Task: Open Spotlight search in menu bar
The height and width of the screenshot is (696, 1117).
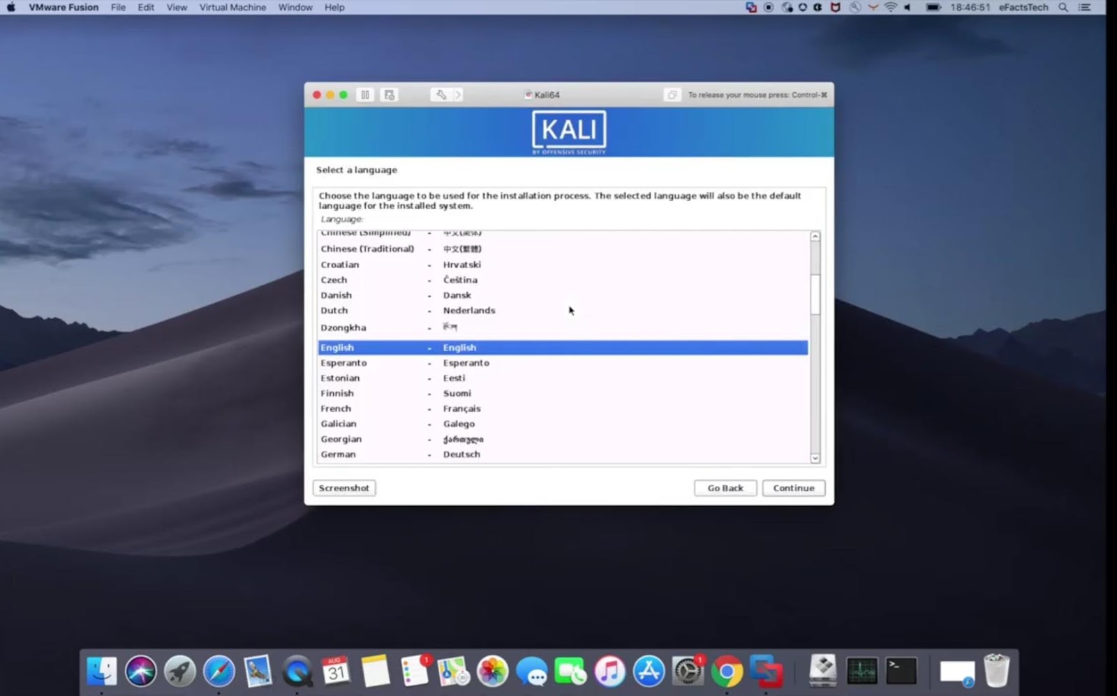Action: [1063, 8]
